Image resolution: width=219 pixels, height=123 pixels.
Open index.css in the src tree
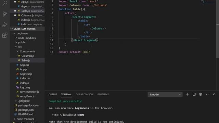[x=27, y=78]
